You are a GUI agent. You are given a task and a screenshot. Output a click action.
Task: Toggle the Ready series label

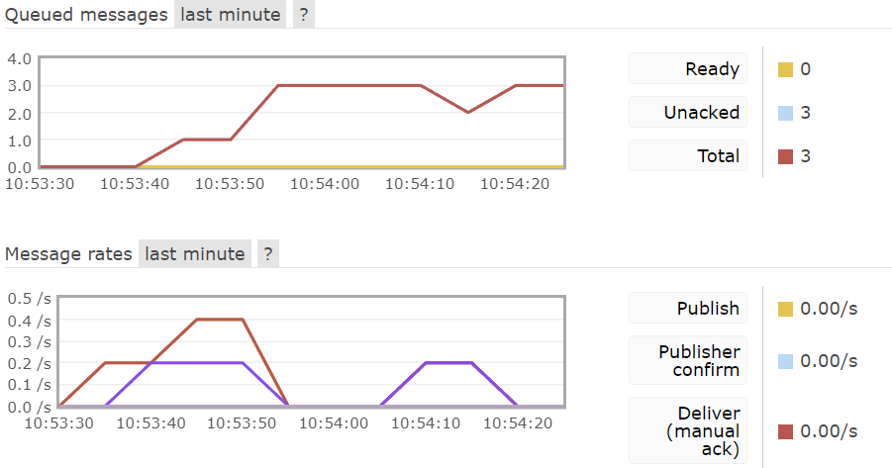(688, 69)
